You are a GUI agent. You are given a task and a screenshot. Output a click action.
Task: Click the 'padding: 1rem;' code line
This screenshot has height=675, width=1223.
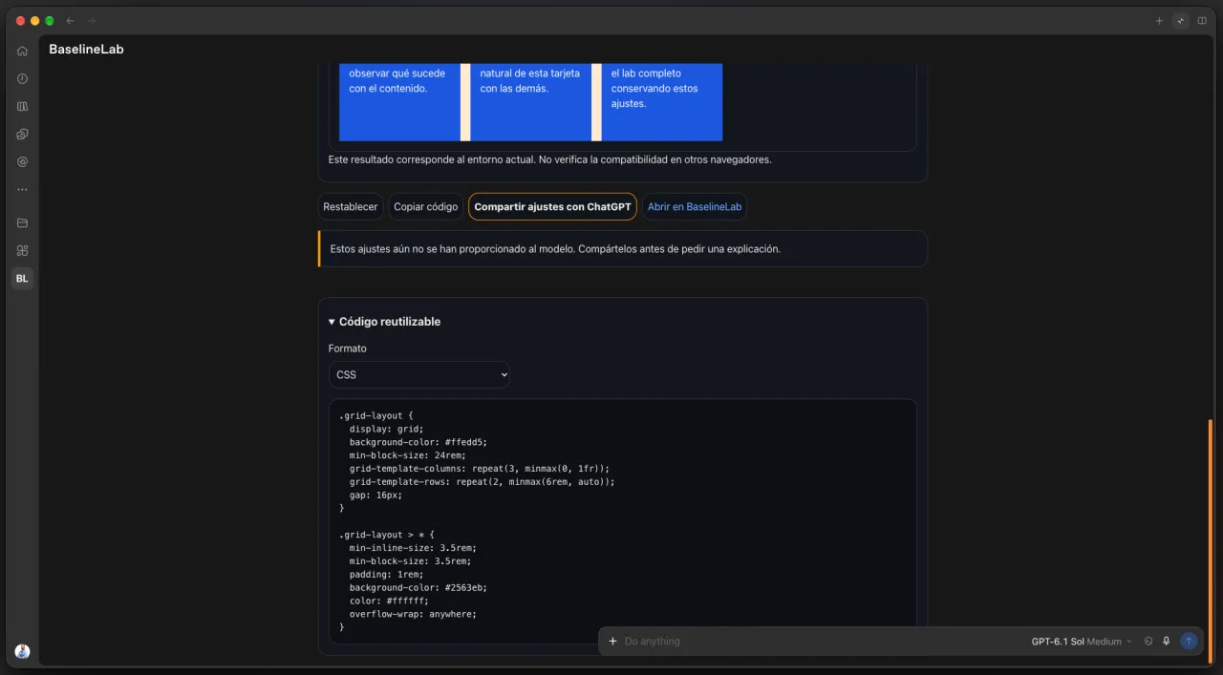[x=386, y=575]
